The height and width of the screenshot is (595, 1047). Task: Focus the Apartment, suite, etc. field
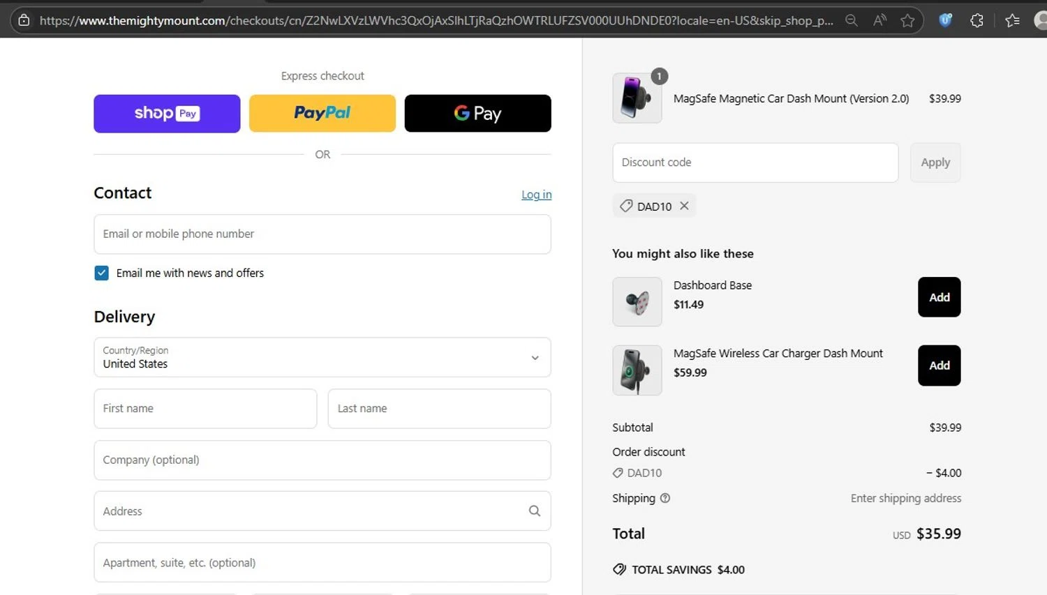pyautogui.click(x=322, y=562)
